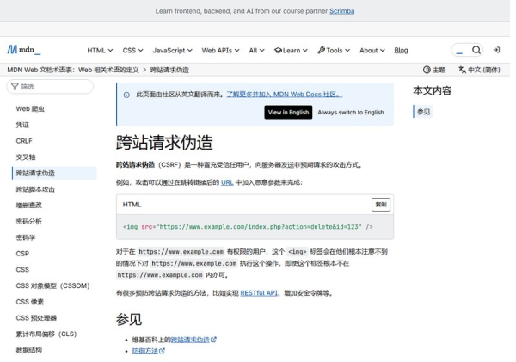This screenshot has height=362, width=516.
Task: Expand the Web APIs menu
Action: [x=220, y=51]
